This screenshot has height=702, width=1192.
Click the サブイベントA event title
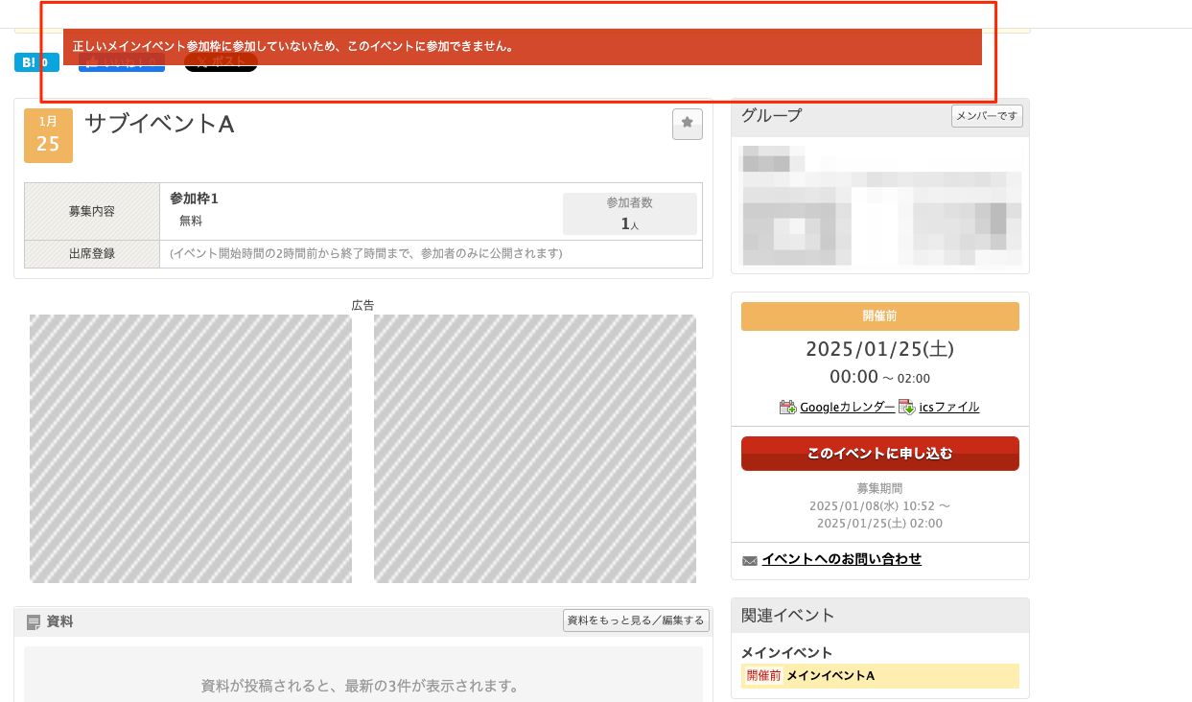159,125
